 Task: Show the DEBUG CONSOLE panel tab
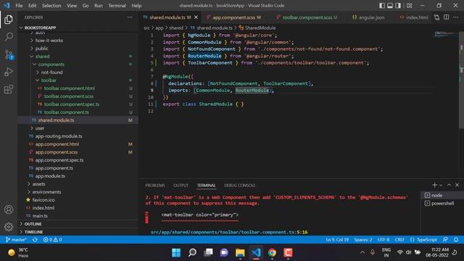[x=239, y=186]
